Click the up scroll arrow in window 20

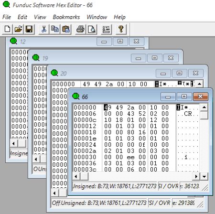199,84
